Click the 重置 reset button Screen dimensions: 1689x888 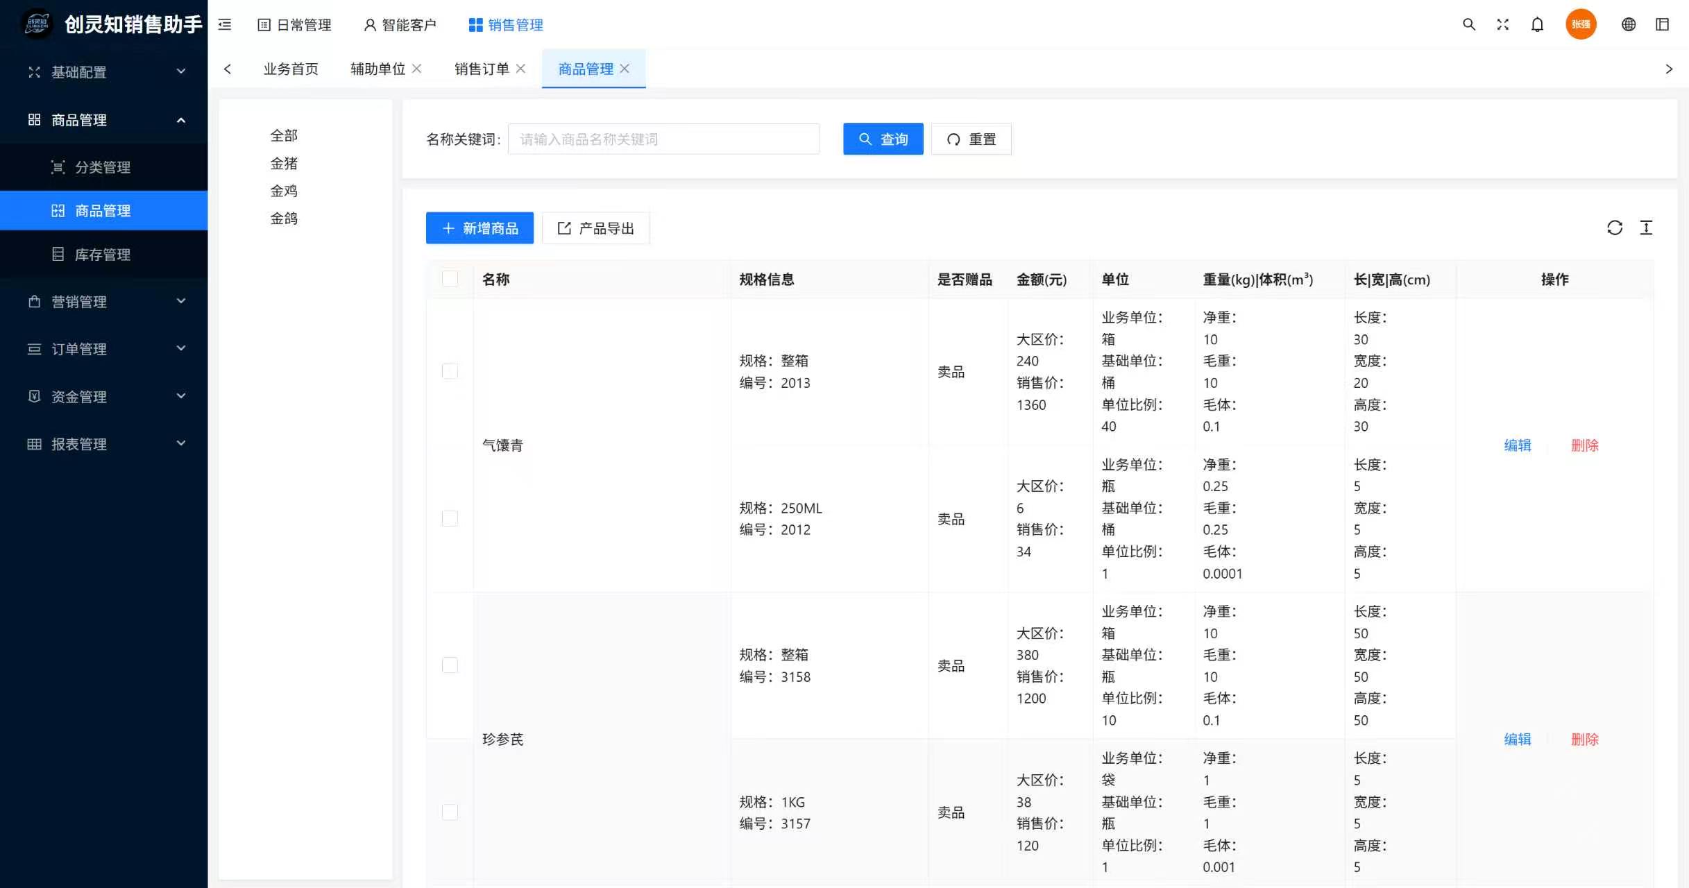[971, 139]
